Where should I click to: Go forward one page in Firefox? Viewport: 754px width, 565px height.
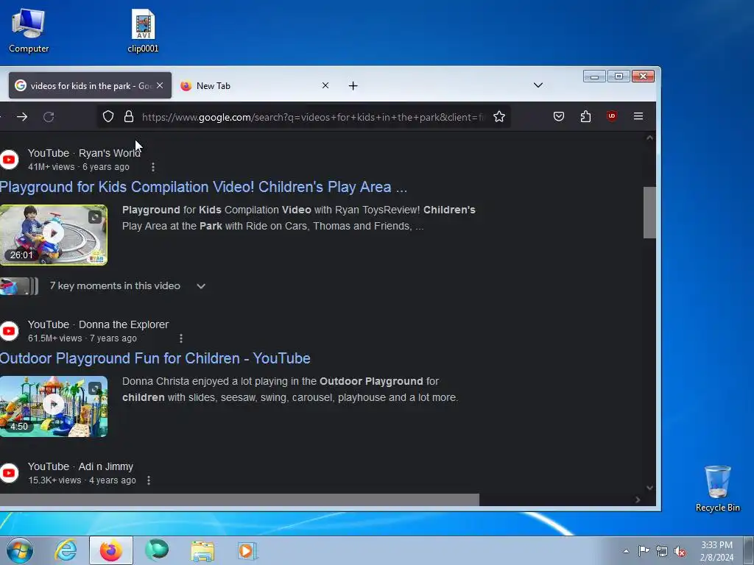pos(21,117)
